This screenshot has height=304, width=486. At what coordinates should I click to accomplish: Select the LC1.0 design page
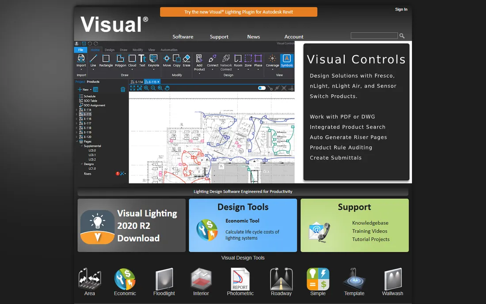(x=92, y=169)
